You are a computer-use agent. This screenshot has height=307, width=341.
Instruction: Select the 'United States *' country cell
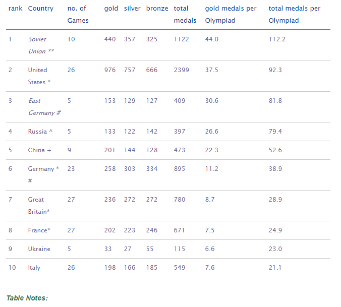(39, 76)
